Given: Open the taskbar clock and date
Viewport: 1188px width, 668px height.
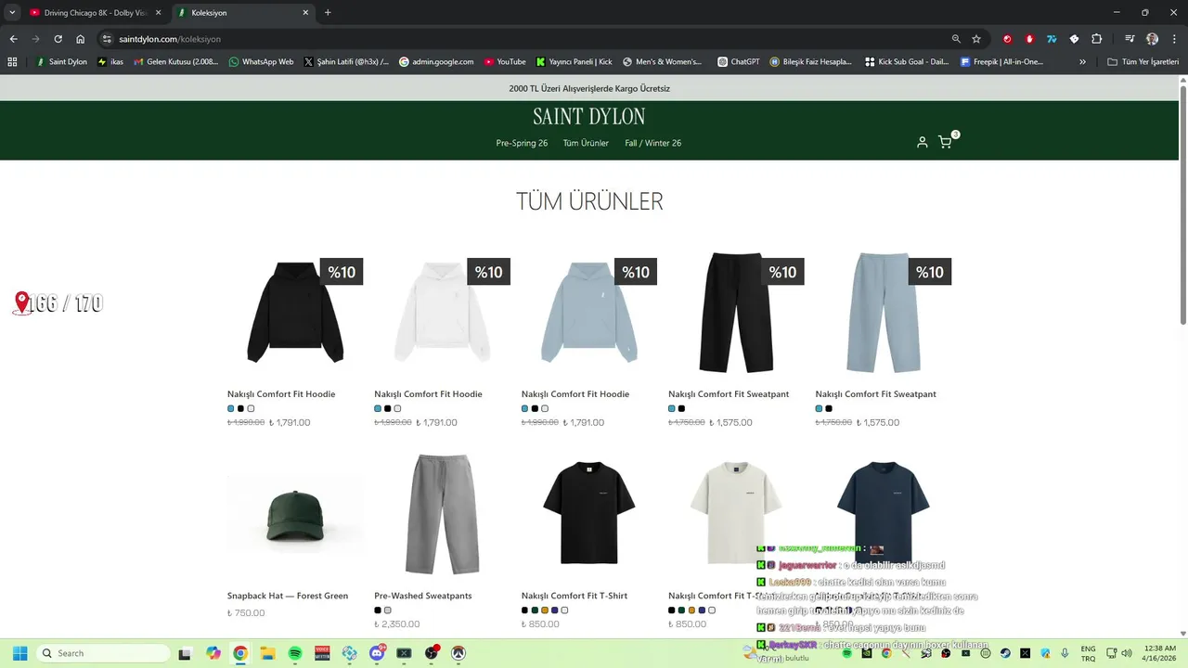Looking at the screenshot, I should pyautogui.click(x=1160, y=653).
